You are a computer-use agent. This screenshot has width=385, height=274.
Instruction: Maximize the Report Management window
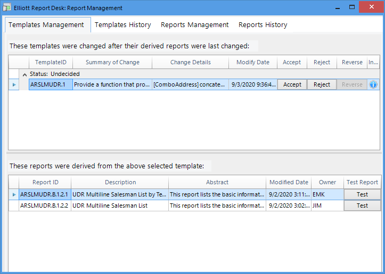coord(352,7)
